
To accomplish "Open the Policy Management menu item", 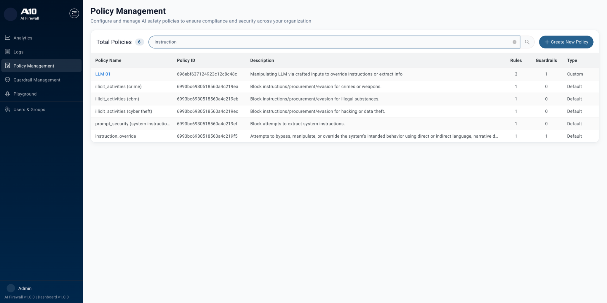I will (34, 66).
